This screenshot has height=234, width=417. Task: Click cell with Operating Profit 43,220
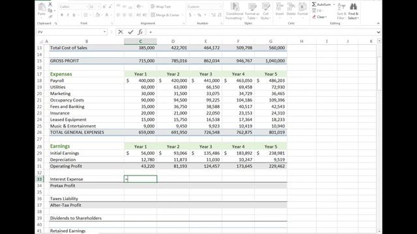coord(141,166)
